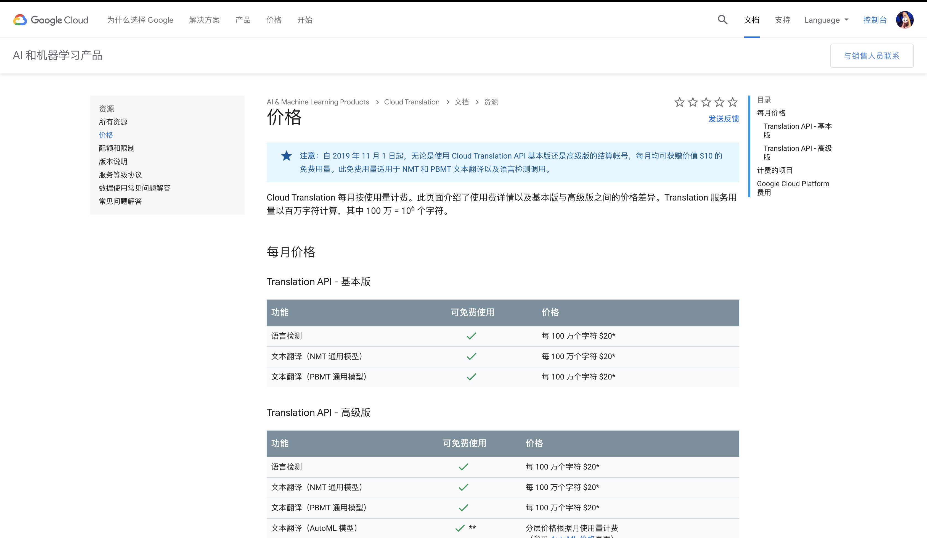
Task: Expand 每月价格 in the table of contents
Action: pos(771,113)
